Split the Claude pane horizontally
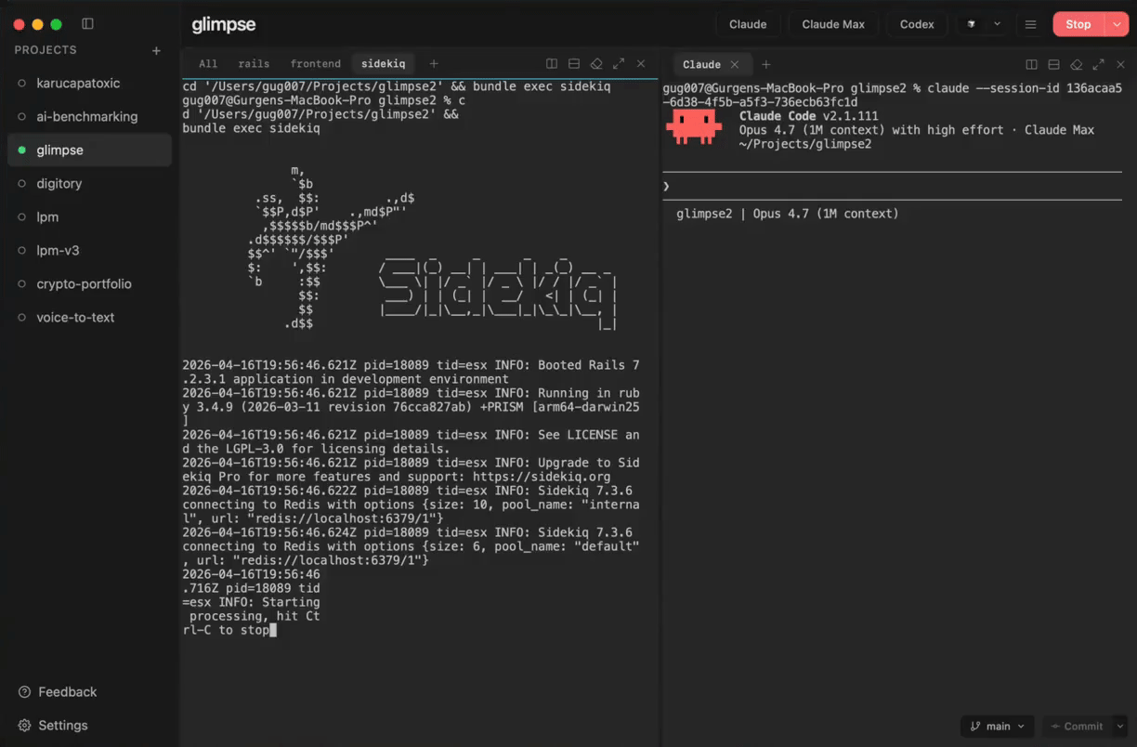Screen dimensions: 1137x747 point(1053,64)
